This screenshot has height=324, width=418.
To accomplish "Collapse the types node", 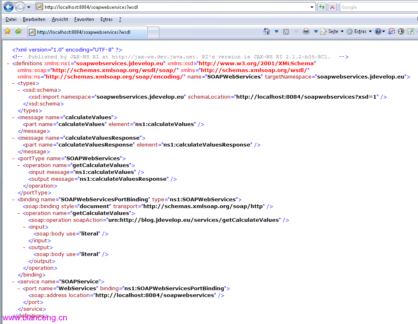I will (x=13, y=83).
